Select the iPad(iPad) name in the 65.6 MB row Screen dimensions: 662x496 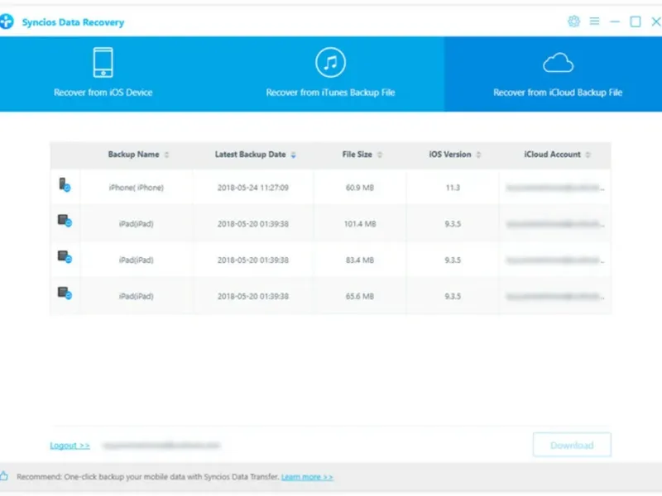pos(136,297)
